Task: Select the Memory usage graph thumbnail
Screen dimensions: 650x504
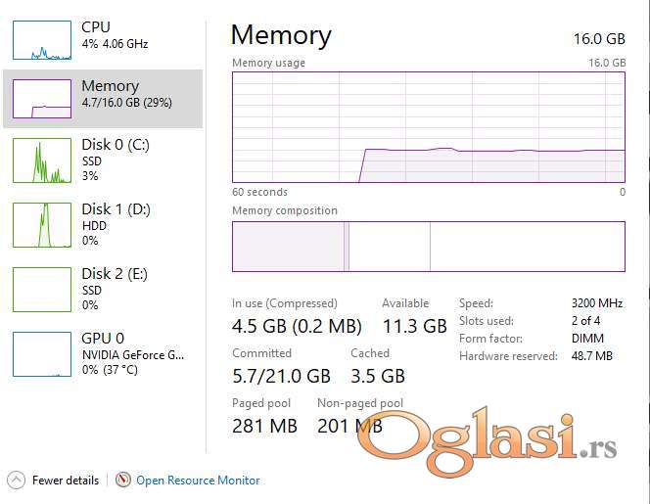Action: (x=41, y=99)
